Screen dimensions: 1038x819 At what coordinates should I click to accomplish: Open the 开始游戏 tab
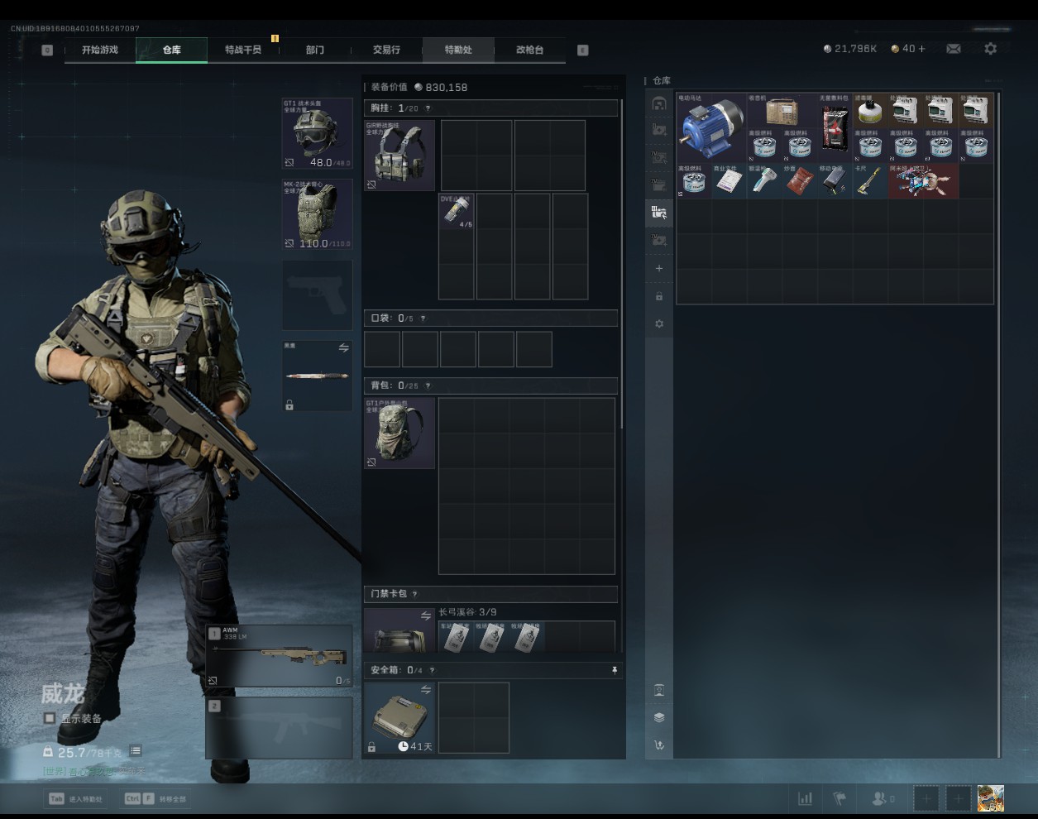click(x=100, y=50)
